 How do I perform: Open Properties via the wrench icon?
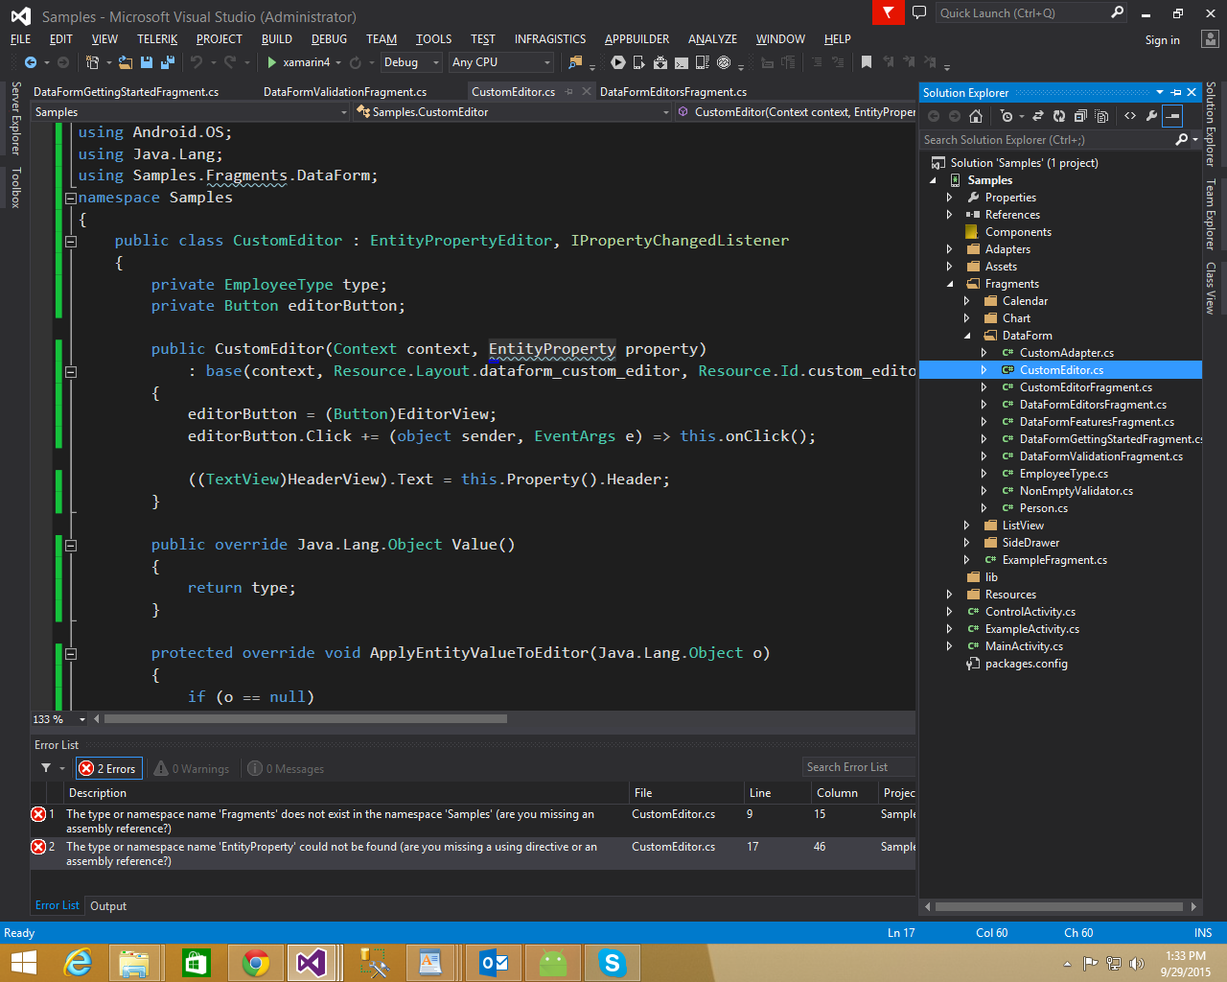1151,116
